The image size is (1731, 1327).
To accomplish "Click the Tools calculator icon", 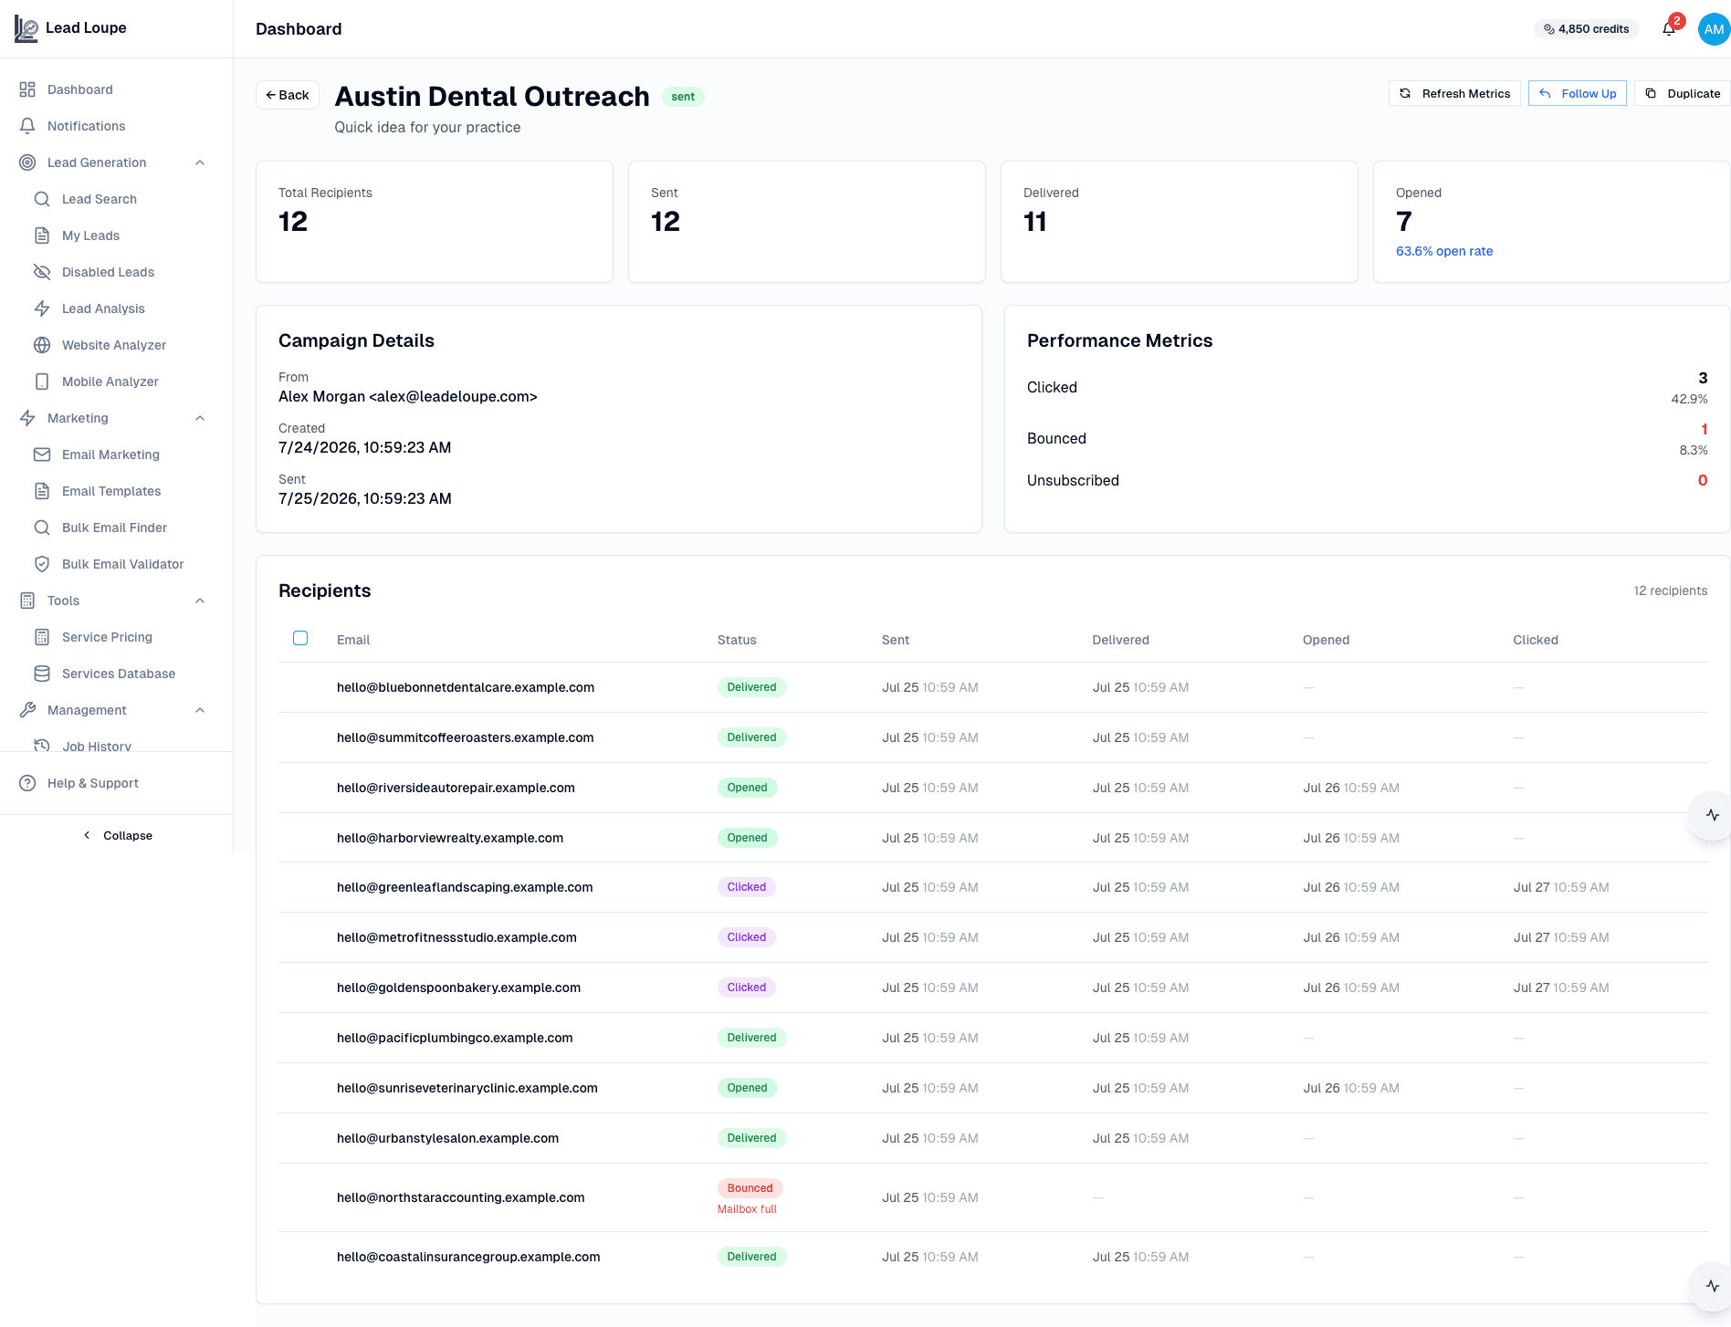I will (27, 601).
